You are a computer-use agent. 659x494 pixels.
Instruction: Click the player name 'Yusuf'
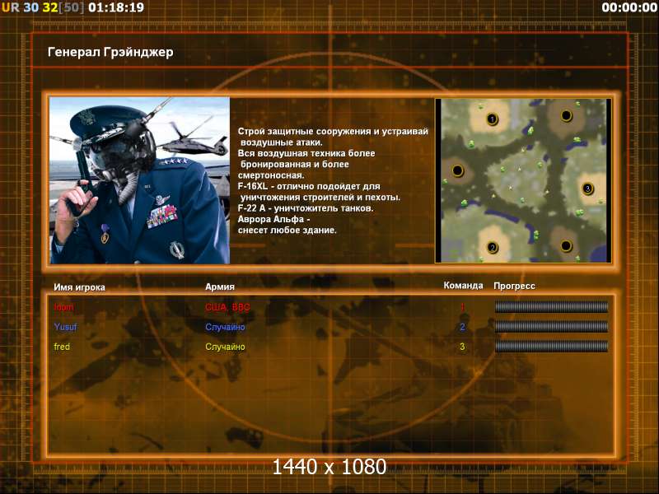66,327
